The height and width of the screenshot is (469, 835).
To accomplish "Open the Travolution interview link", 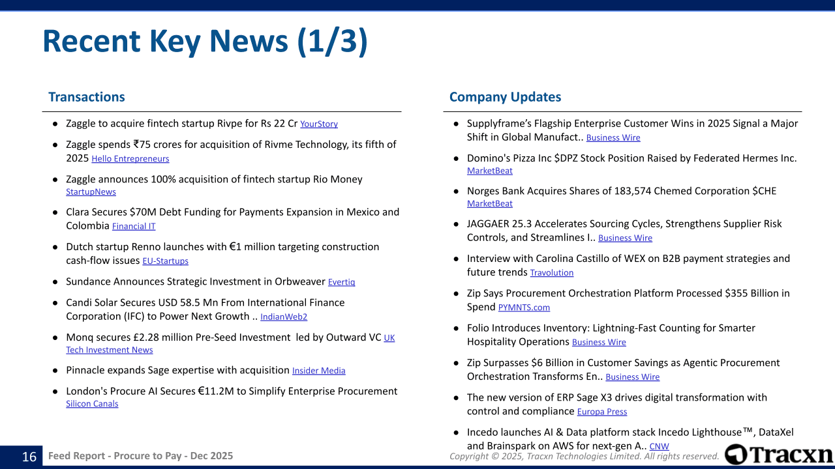I will [551, 273].
